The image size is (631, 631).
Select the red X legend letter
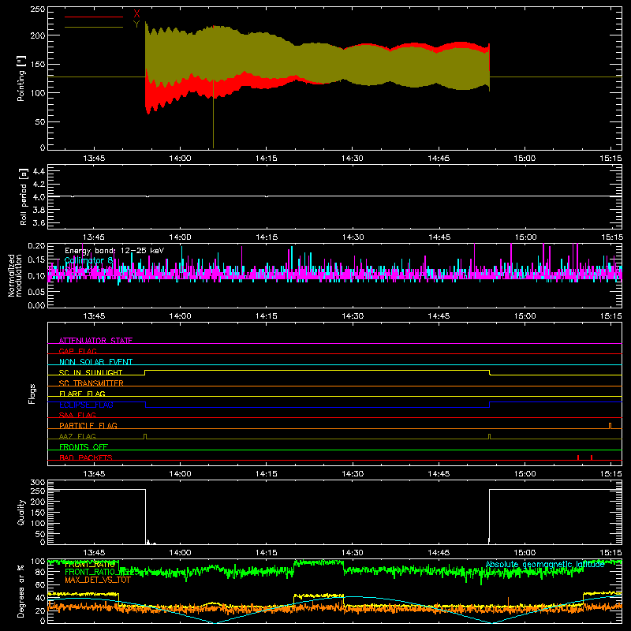136,14
